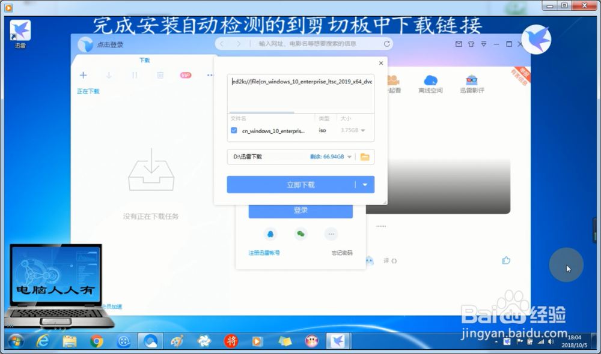Open Chrome from the taskbar
The width and height of the screenshot is (601, 354).
coord(97,341)
